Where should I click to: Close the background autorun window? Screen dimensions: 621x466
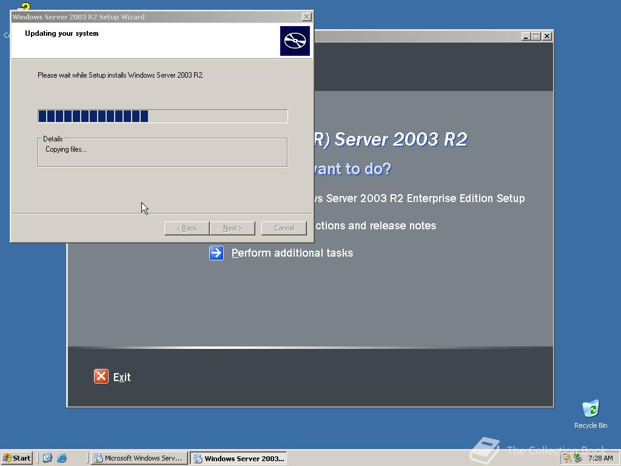click(547, 36)
